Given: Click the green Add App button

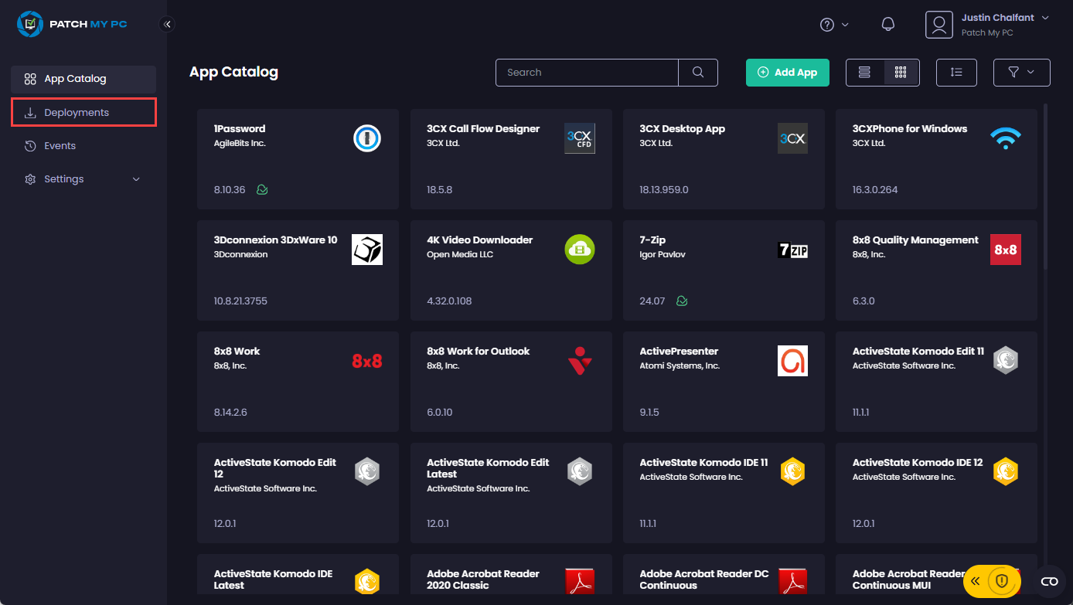Looking at the screenshot, I should pyautogui.click(x=787, y=72).
